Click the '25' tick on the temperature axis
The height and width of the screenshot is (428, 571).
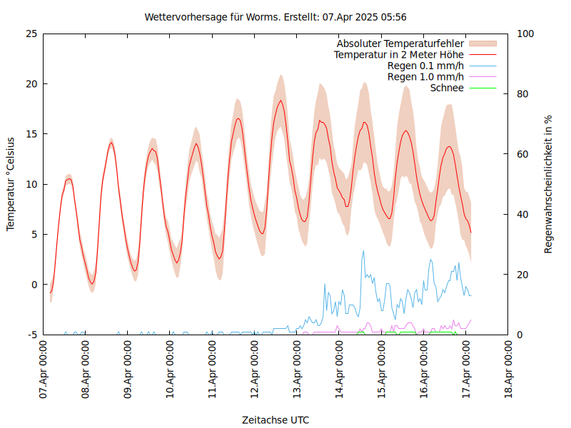tap(31, 34)
